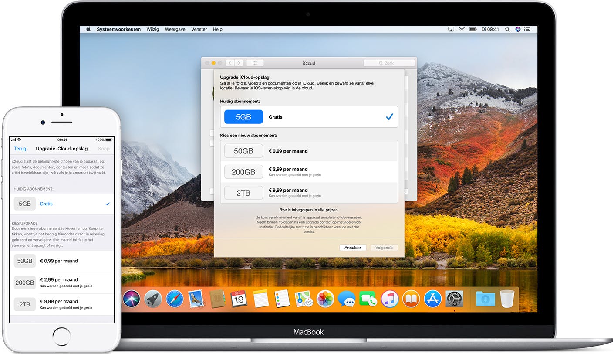Pick the 2TB plan on the iPhone
Viewport: 614px width, 354px height.
pyautogui.click(x=62, y=304)
